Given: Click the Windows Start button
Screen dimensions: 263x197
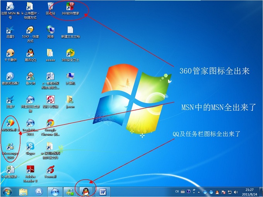Looking at the screenshot, I should (x=7, y=192).
